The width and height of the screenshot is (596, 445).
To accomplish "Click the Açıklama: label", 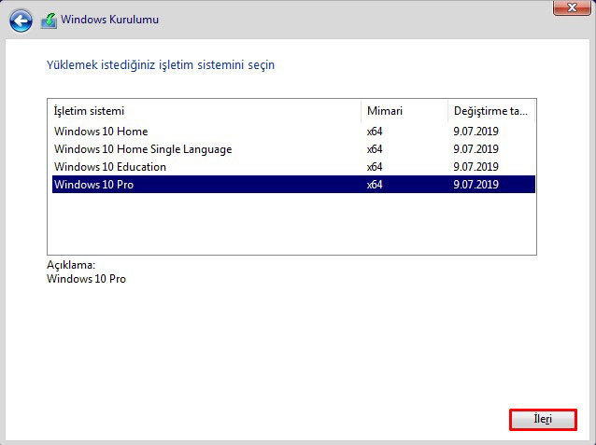I will pyautogui.click(x=71, y=265).
